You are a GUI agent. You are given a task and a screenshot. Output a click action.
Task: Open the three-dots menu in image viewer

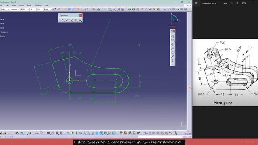225,3
